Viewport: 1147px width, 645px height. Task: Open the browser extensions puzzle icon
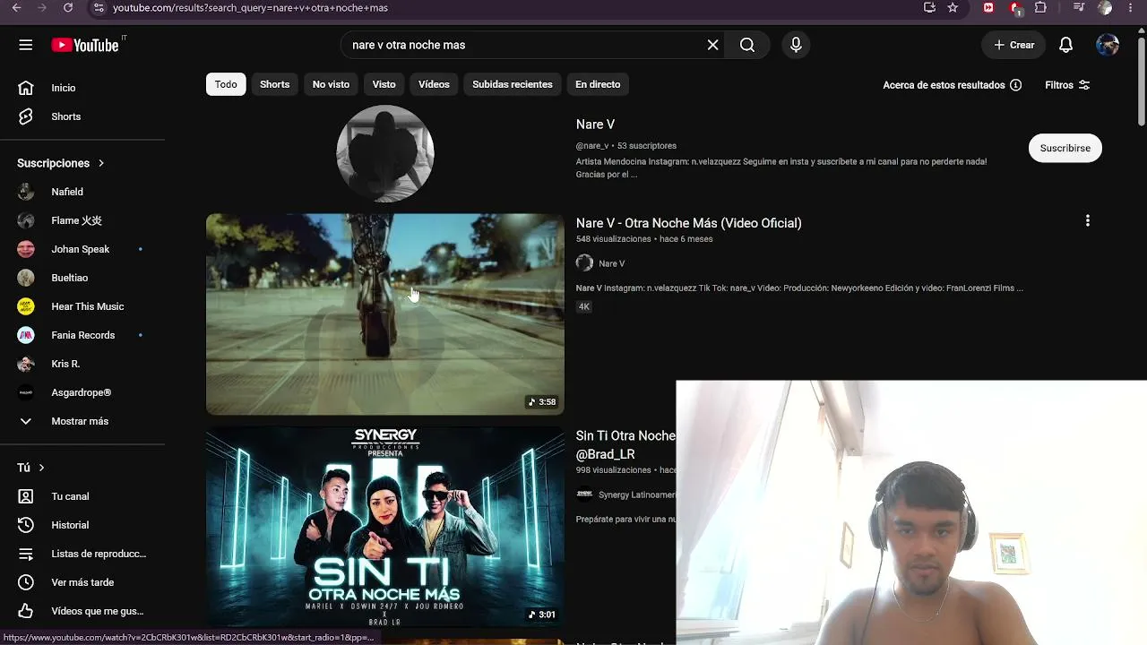1040,8
